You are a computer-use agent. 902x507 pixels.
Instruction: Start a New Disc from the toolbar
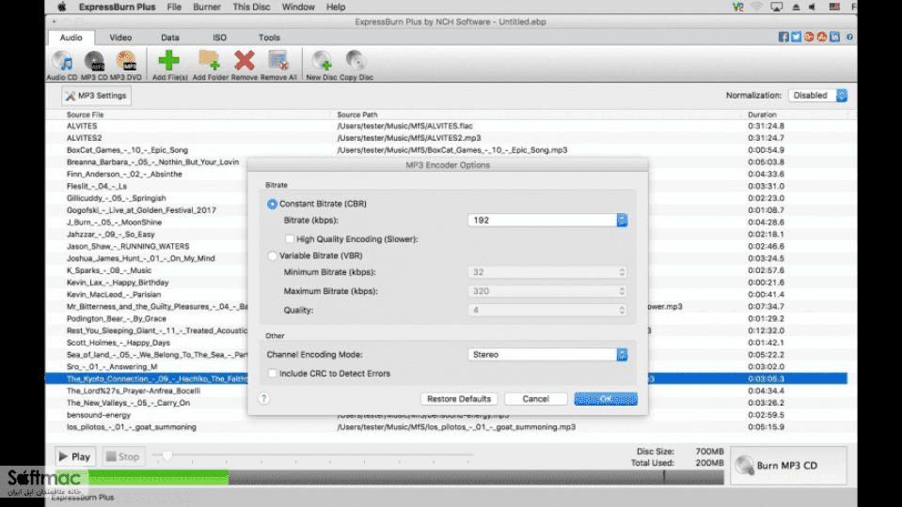pyautogui.click(x=322, y=65)
